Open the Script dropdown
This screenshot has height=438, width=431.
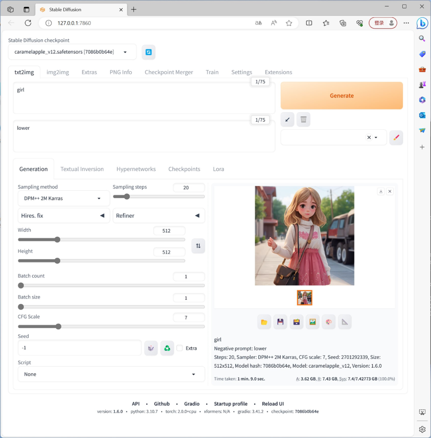111,374
